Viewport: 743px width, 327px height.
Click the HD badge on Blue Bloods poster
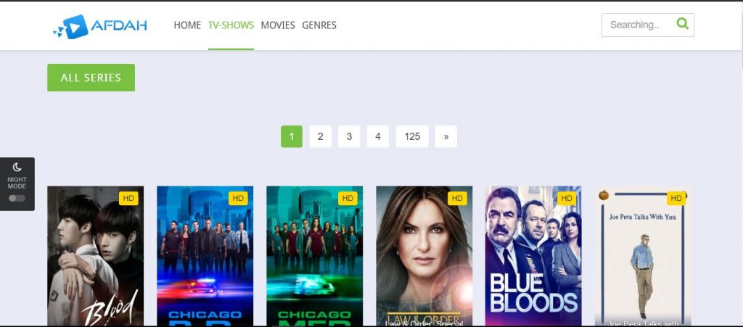pos(566,198)
